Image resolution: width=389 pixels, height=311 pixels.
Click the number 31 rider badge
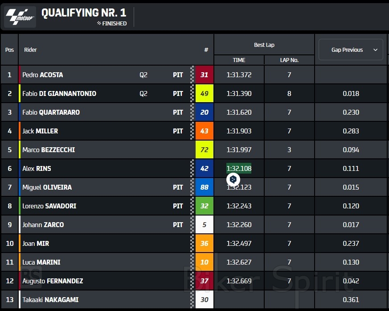[x=205, y=75]
